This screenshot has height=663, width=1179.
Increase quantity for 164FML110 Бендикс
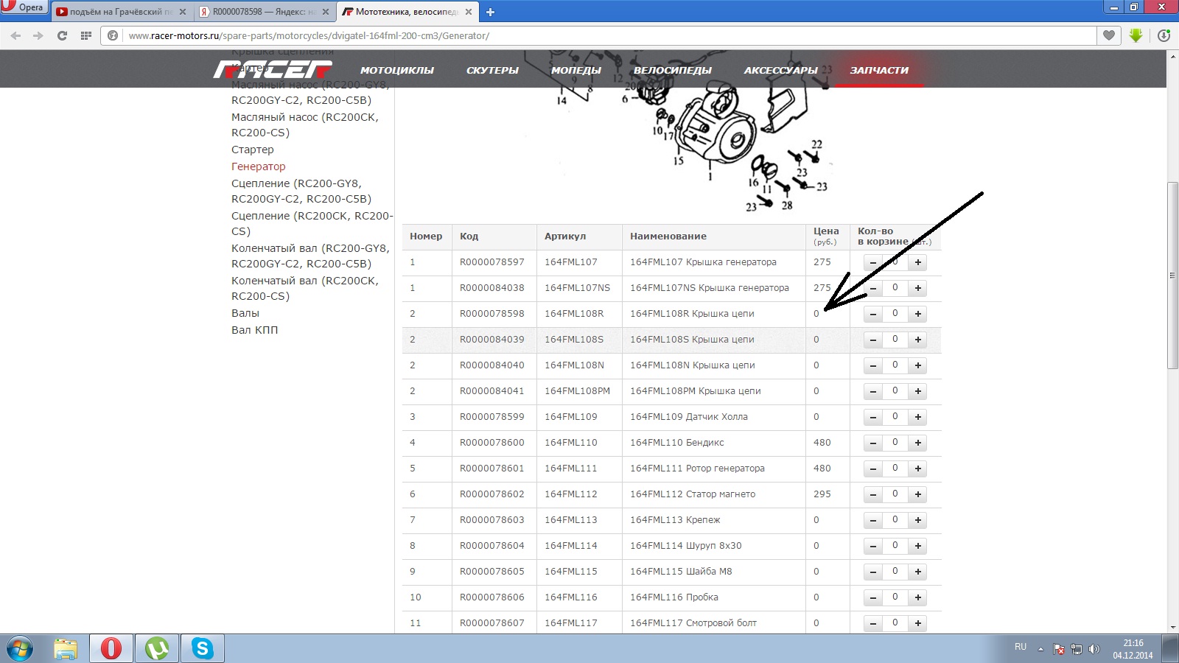point(918,443)
